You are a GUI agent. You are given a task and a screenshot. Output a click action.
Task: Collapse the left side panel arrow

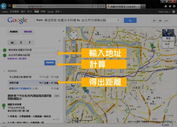point(64,31)
